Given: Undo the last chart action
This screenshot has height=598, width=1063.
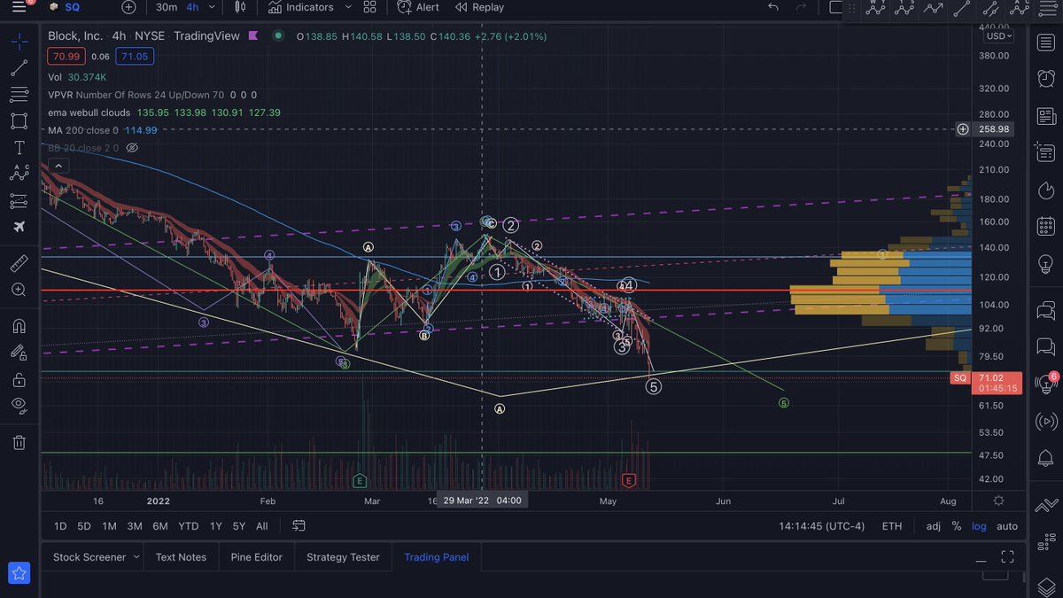Looking at the screenshot, I should (x=773, y=7).
